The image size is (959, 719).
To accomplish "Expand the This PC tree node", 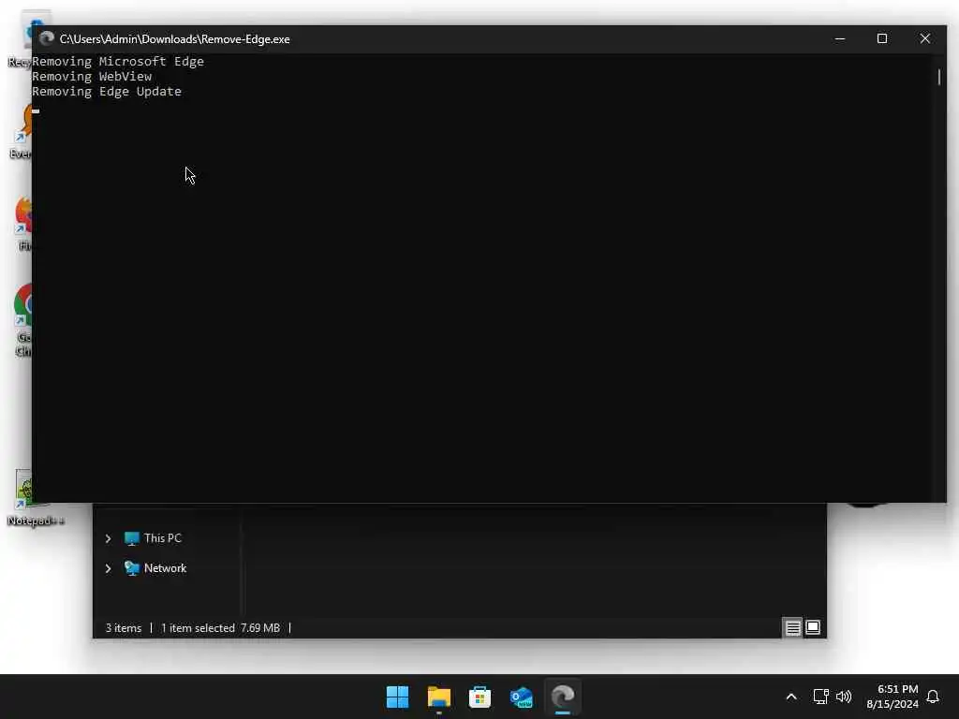I will 109,538.
